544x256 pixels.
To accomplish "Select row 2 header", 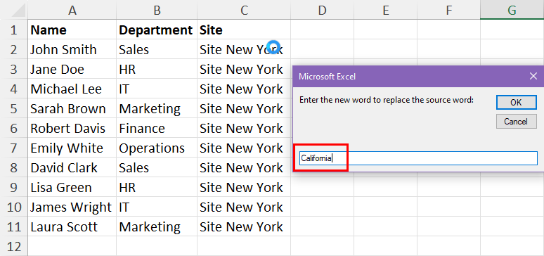I will tap(14, 49).
